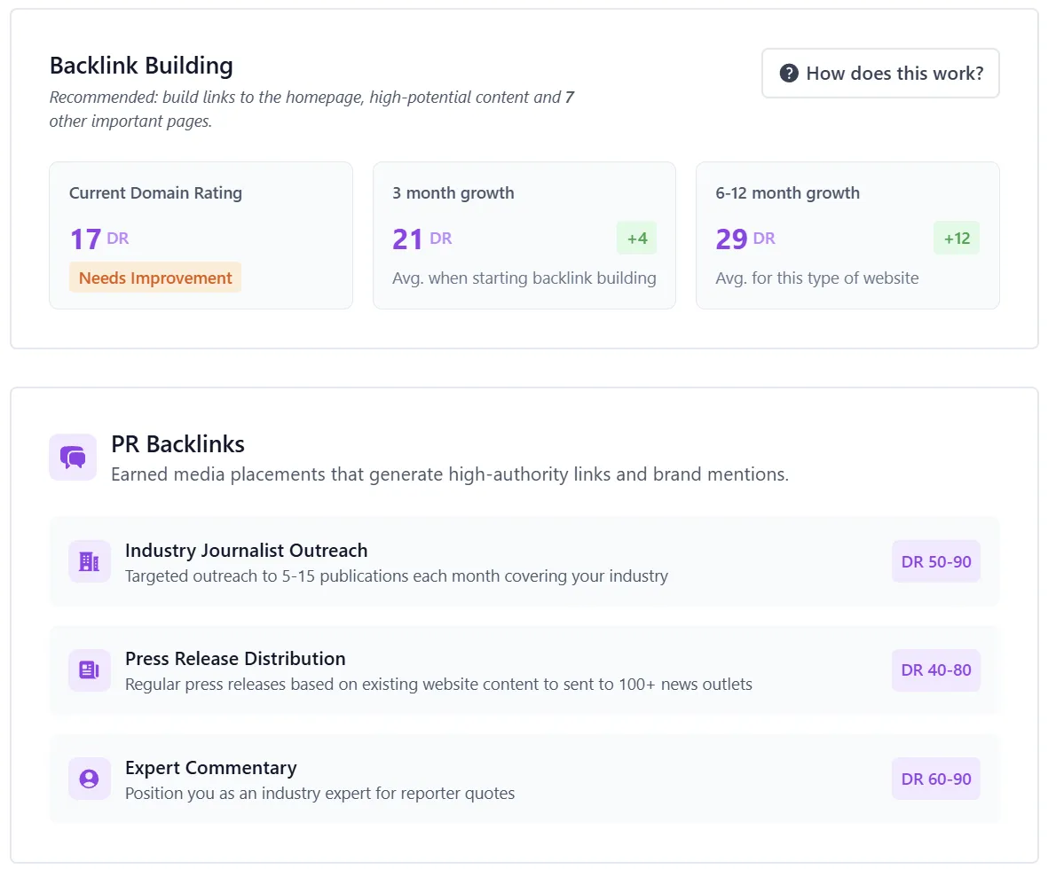Select the DR 50-90 badge

[x=936, y=561]
